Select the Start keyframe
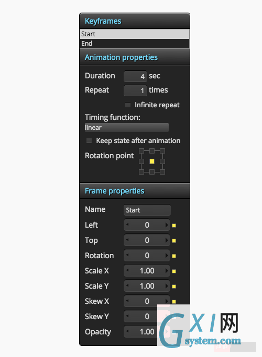Viewport: 262px width, 357px height. pyautogui.click(x=135, y=34)
